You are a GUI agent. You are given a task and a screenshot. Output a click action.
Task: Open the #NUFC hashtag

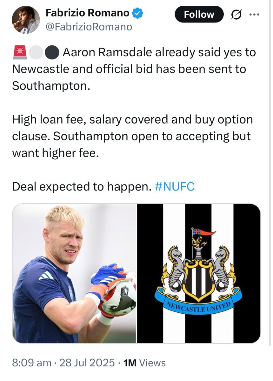click(175, 187)
